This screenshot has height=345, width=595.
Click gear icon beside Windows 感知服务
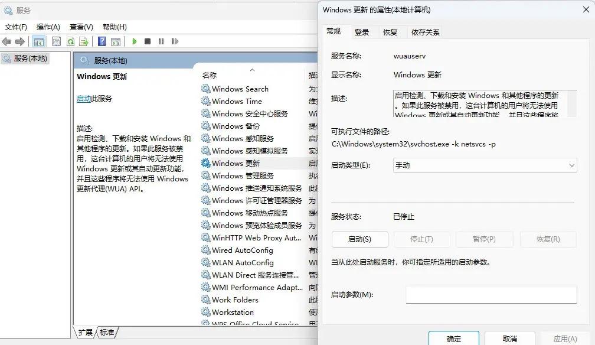click(x=205, y=138)
